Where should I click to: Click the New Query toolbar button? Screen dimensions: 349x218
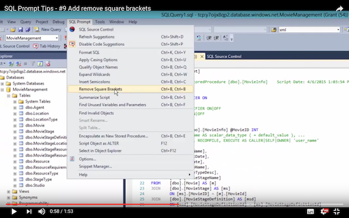47,29
